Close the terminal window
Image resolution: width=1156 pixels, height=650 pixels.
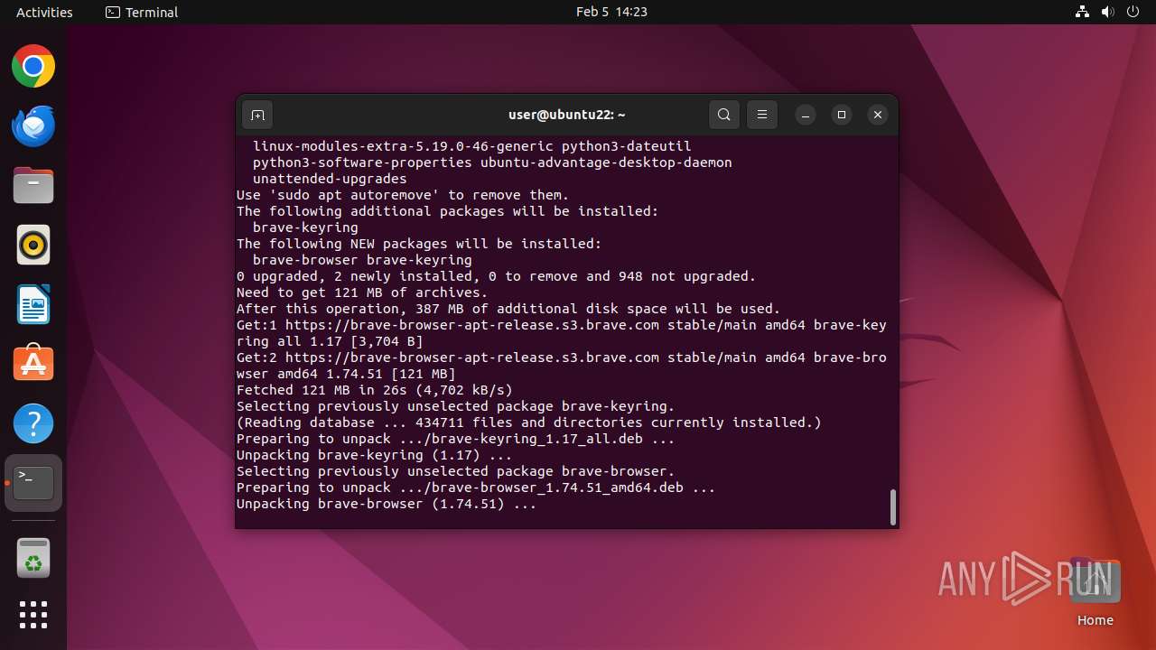pyautogui.click(x=877, y=115)
